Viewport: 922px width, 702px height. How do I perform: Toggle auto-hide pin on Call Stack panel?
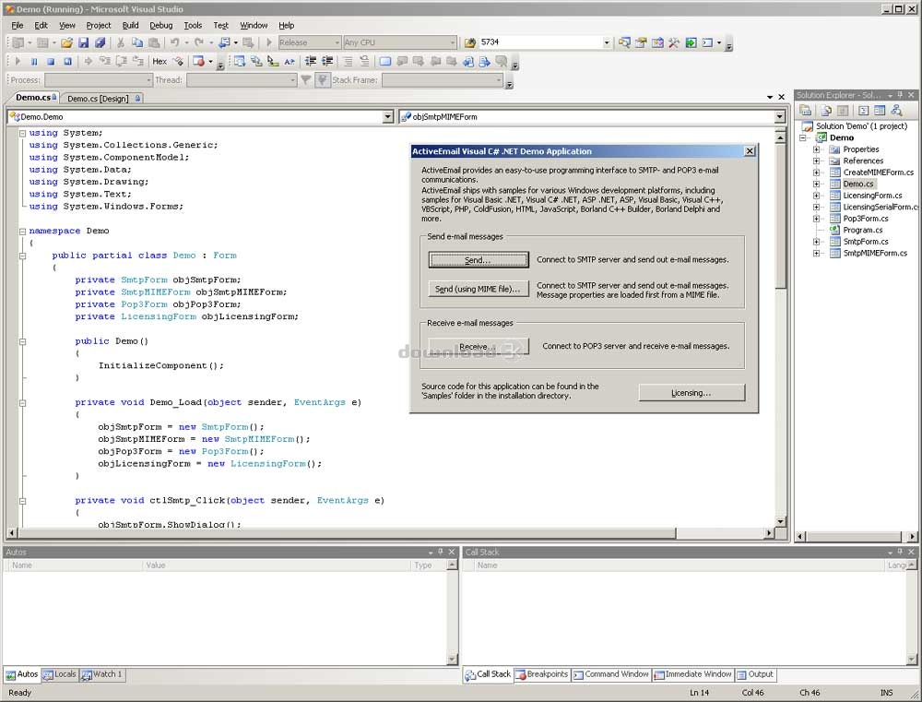coord(900,552)
